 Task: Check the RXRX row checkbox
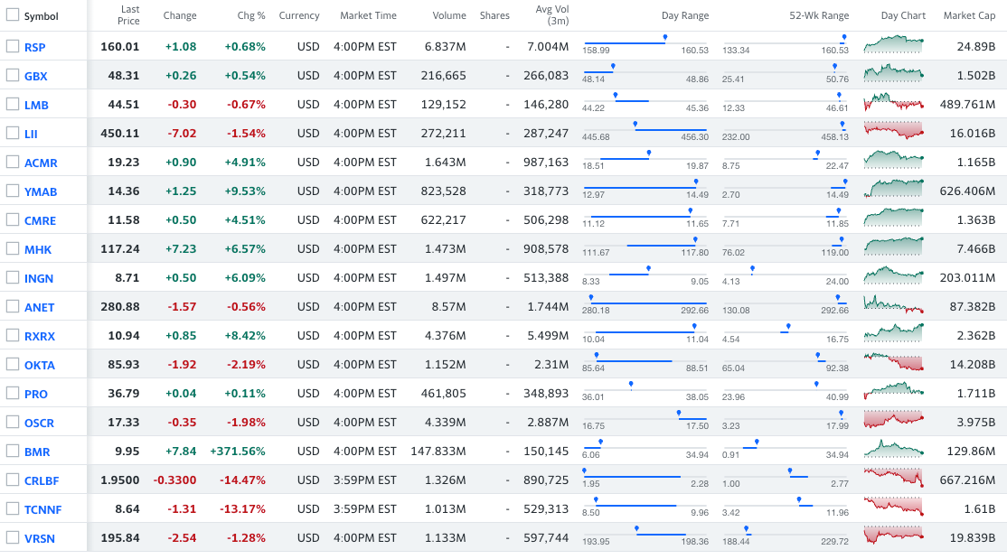(12, 335)
